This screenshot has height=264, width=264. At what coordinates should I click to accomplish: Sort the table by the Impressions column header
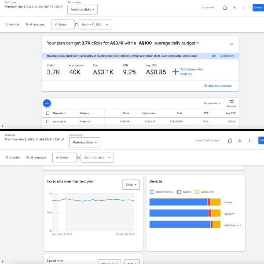pyautogui.click(x=149, y=113)
